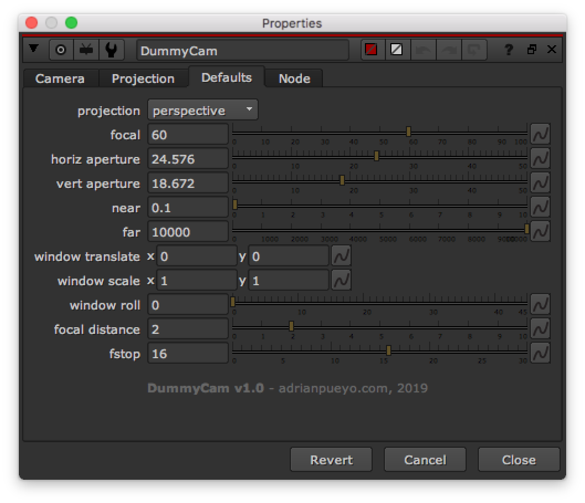This screenshot has height=503, width=585.
Task: Click the disclosure triangle at top left
Action: (x=34, y=49)
